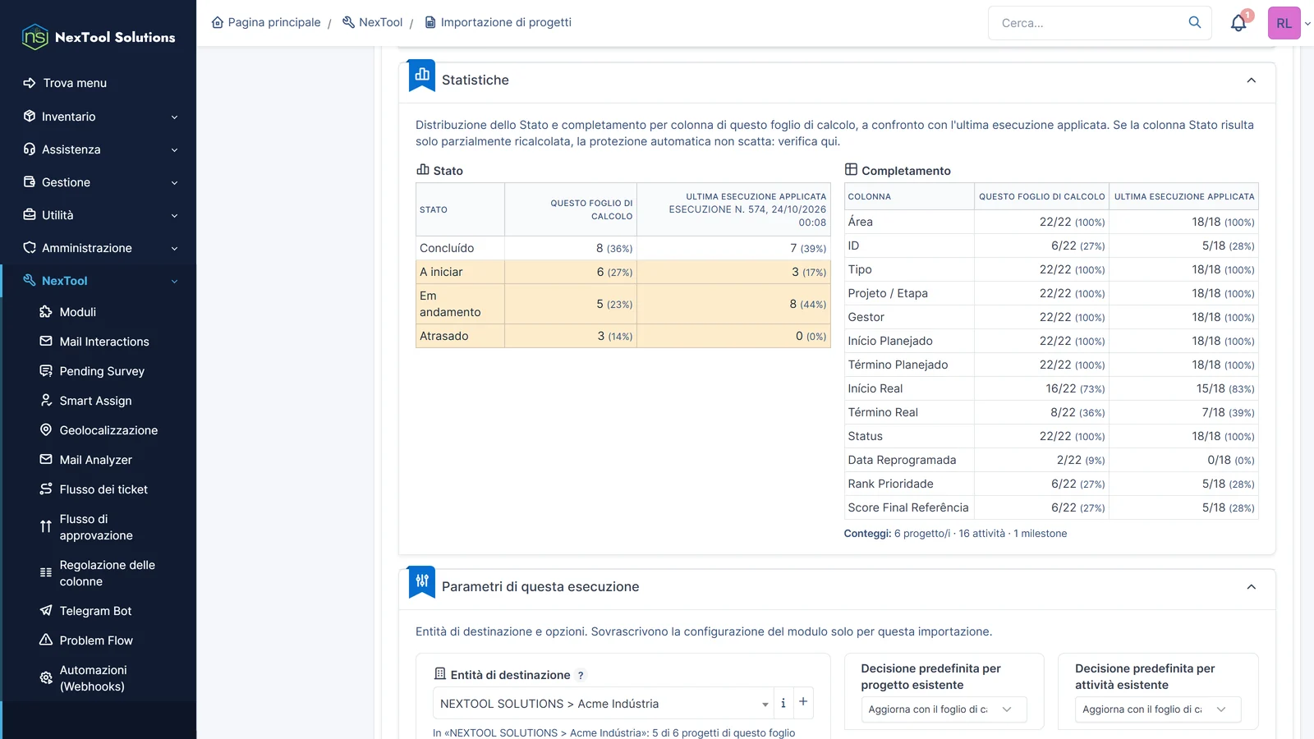Screen dimensions: 1314x739
Task: Click Importazione di progetti breadcrumb
Action: pos(506,22)
